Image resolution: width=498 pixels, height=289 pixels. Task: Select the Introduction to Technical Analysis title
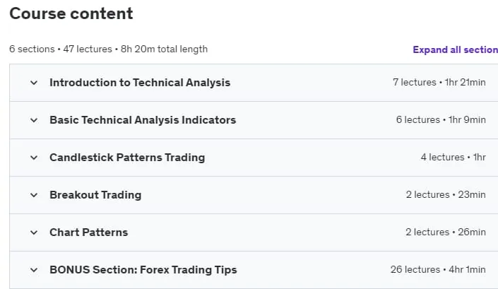pos(140,83)
